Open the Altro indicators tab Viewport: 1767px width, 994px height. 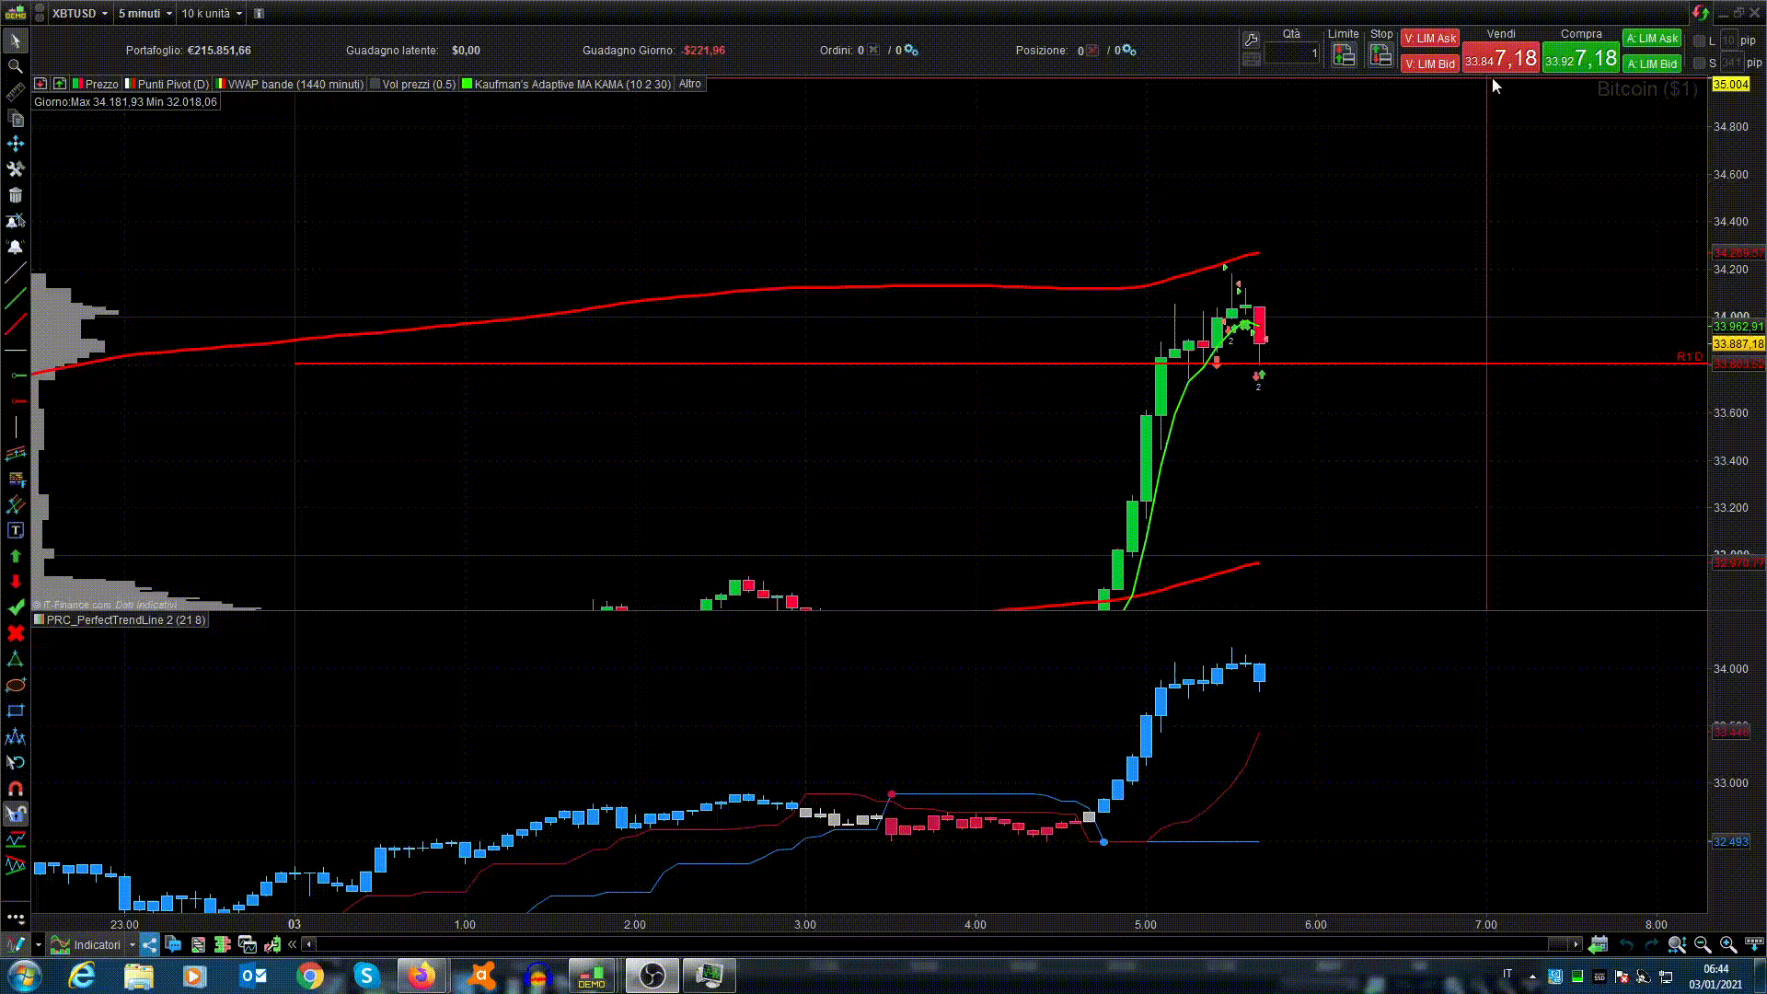coord(690,84)
